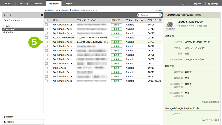Viewport: 222px width, 125px height.
Task: Clear the search field with x icon
Action: click(160, 15)
